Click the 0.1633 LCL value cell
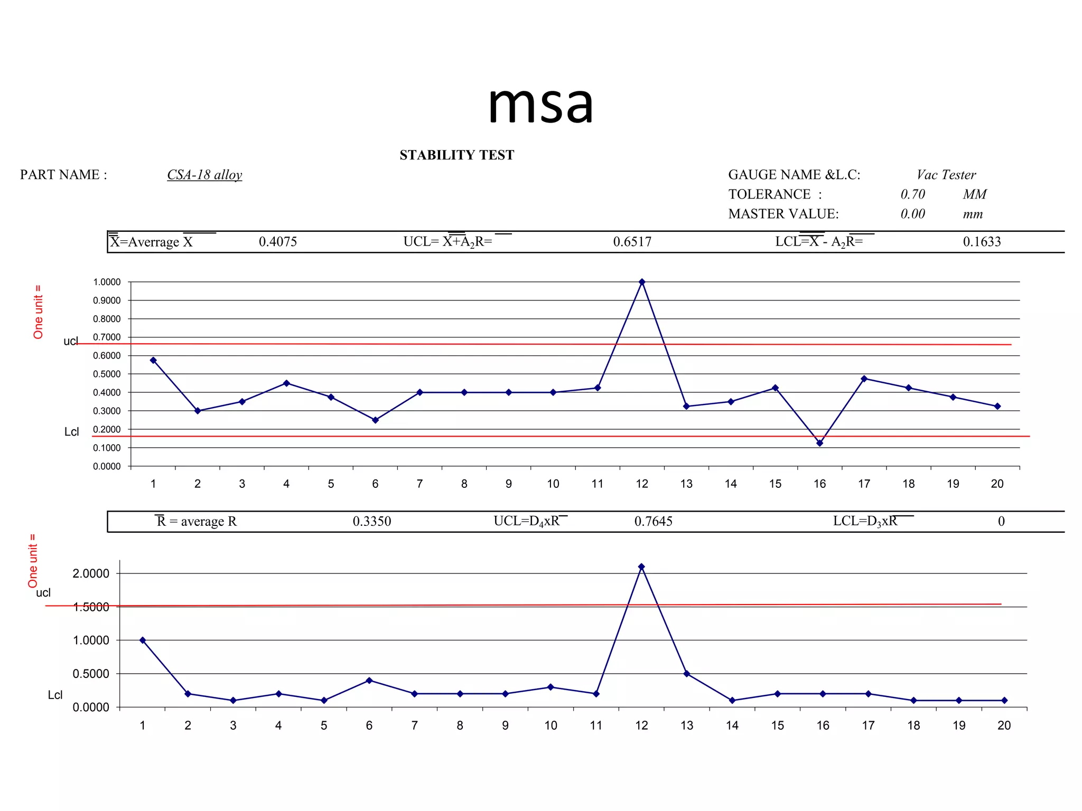 click(982, 242)
